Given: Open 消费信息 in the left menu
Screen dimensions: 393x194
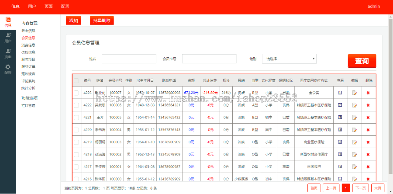Looking at the screenshot, I should pyautogui.click(x=28, y=45).
